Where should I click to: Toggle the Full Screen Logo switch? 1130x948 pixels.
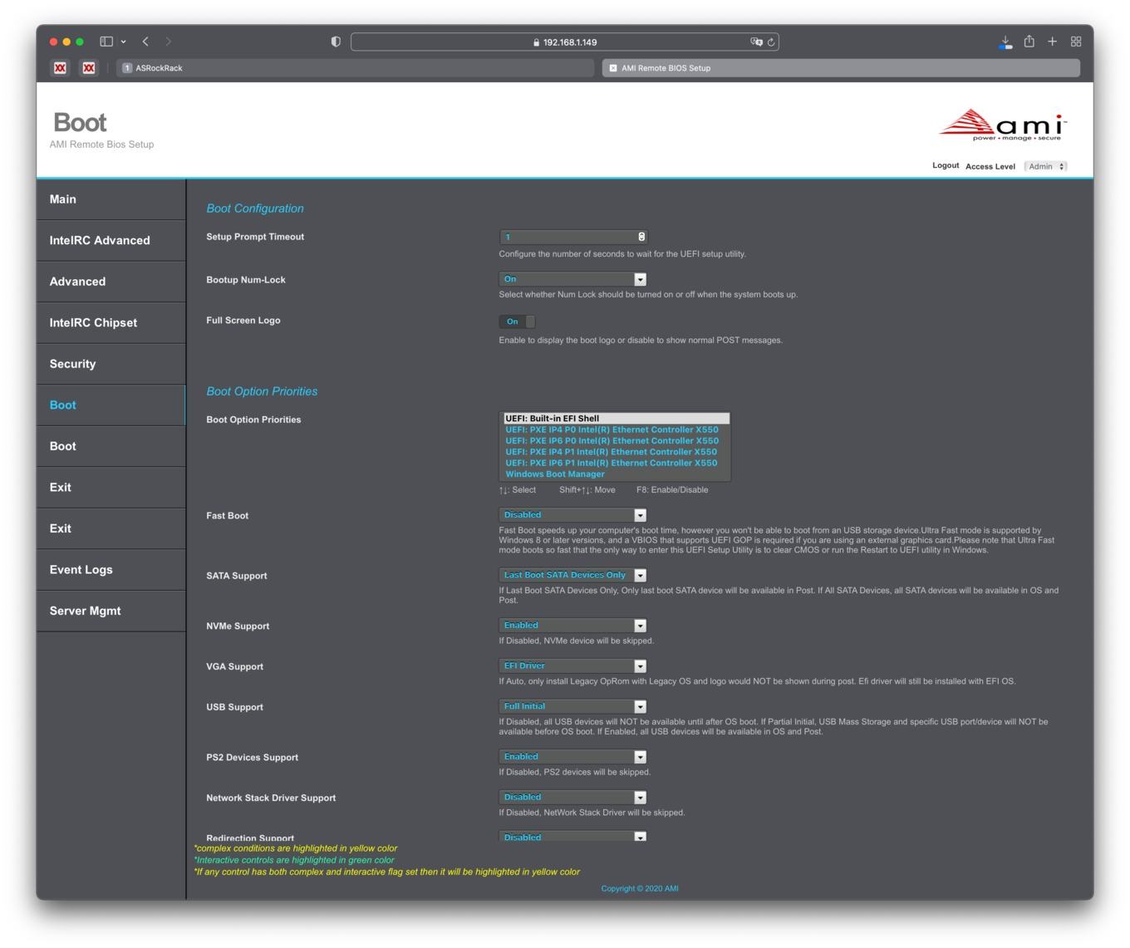tap(518, 322)
